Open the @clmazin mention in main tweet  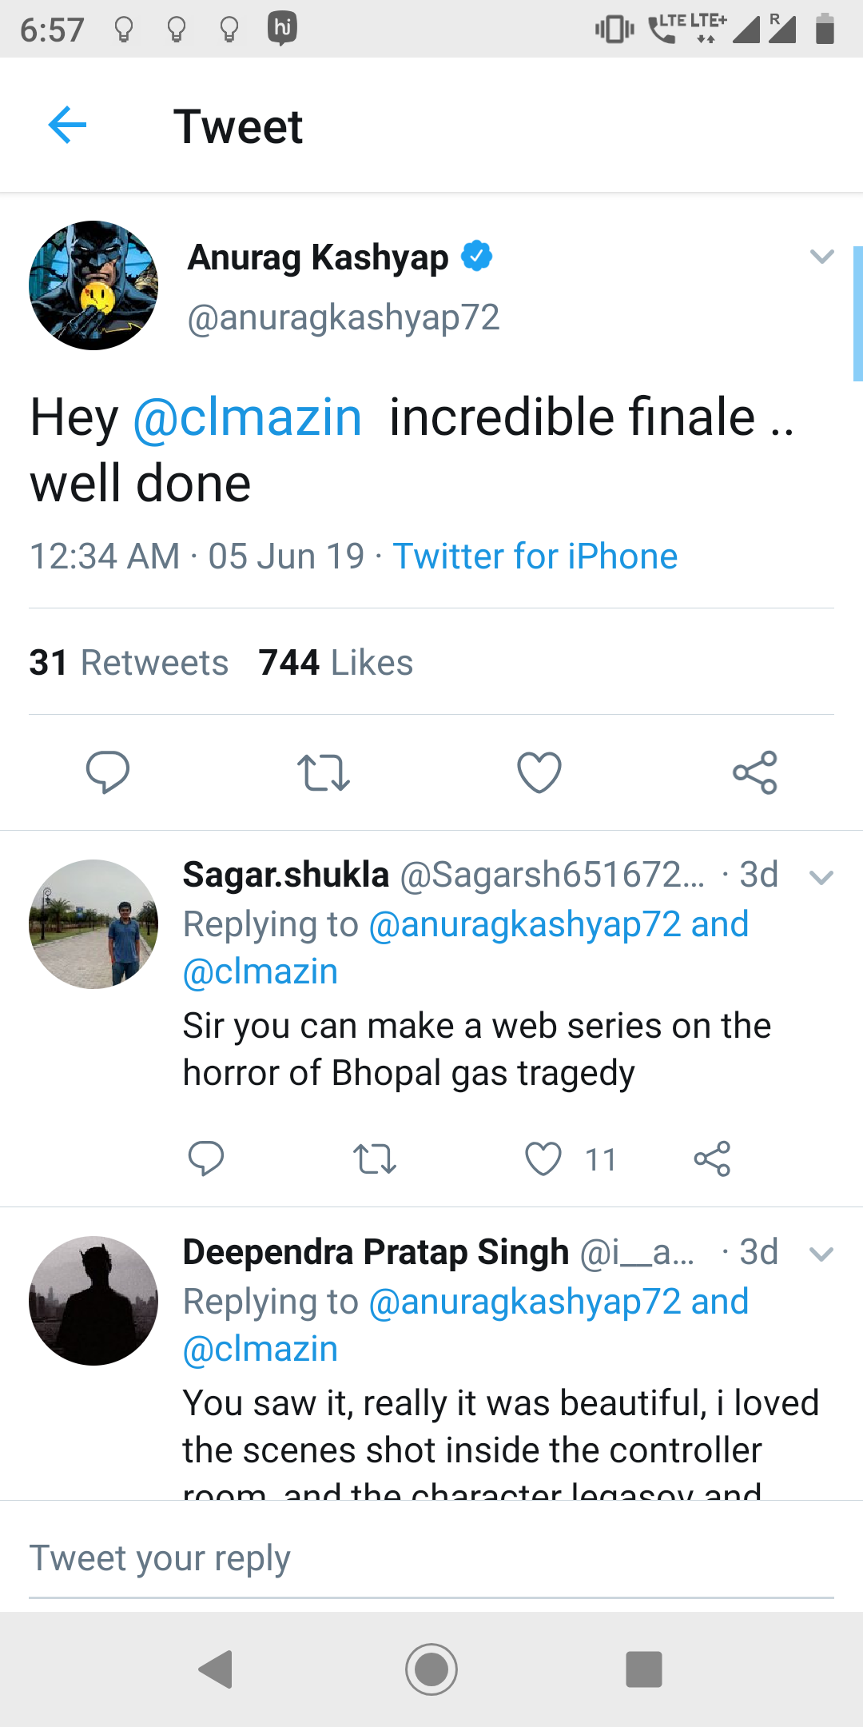click(248, 417)
